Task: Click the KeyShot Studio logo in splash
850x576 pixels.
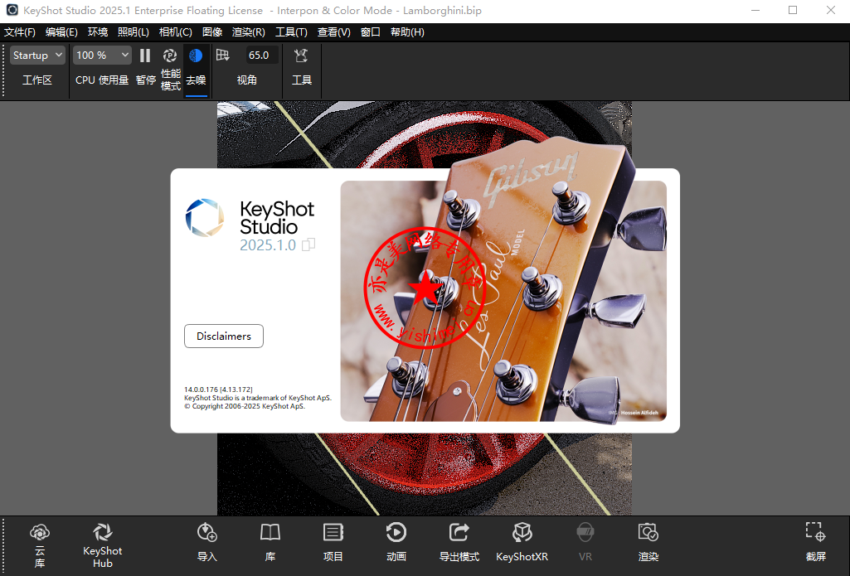Action: (204, 218)
